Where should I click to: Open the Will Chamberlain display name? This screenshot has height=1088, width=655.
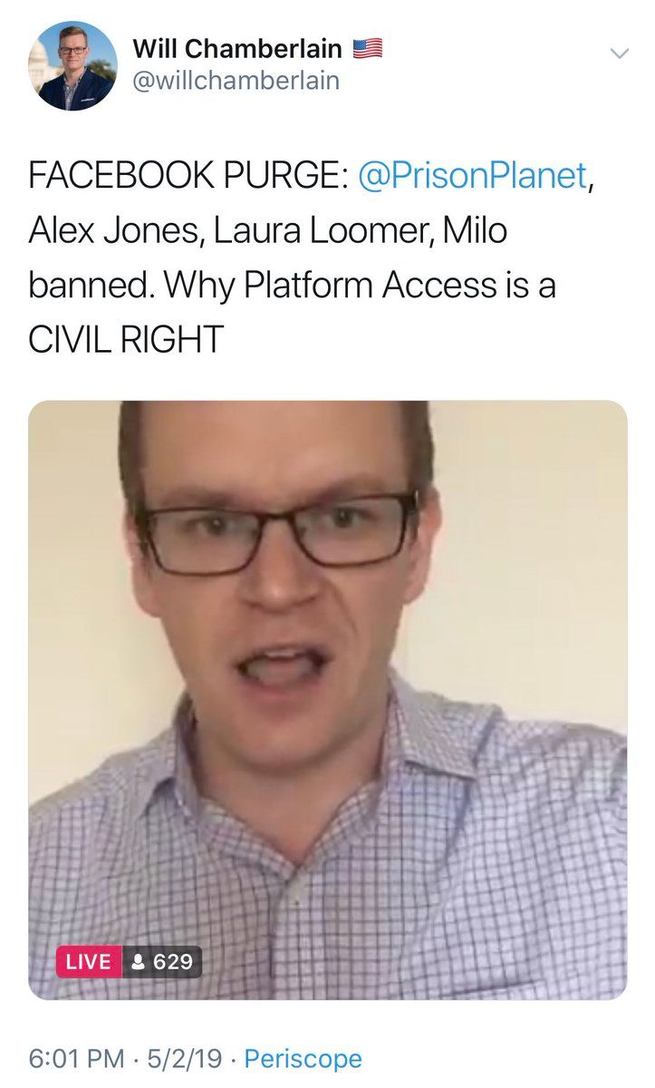tap(237, 49)
